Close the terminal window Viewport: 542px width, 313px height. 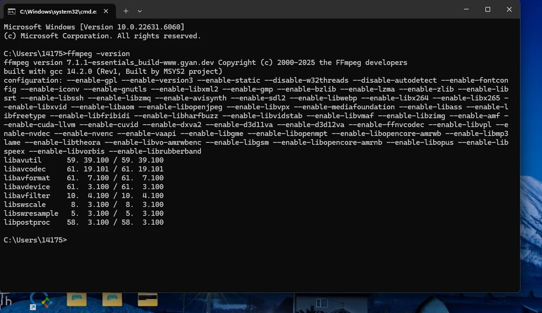509,9
